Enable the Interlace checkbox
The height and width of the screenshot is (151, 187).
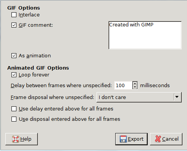(x=14, y=15)
